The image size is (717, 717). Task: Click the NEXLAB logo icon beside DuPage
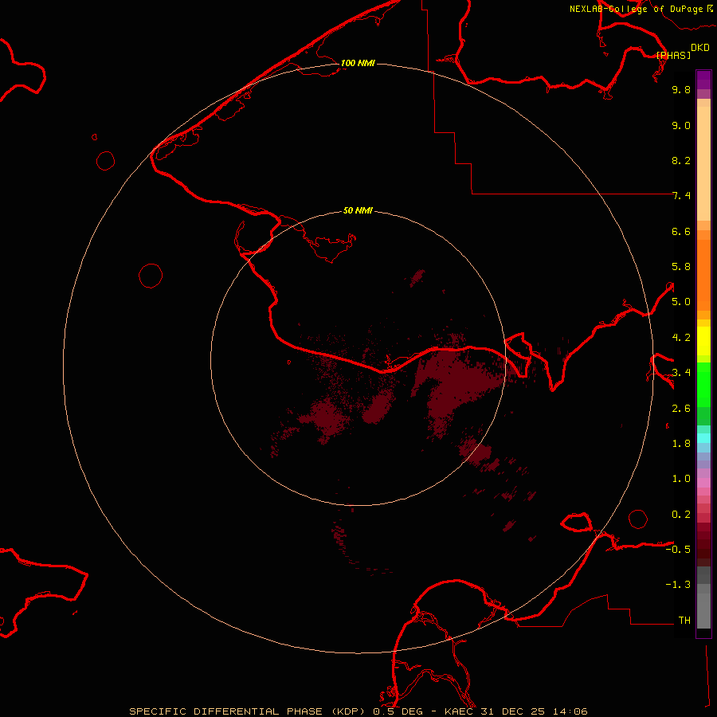[710, 9]
